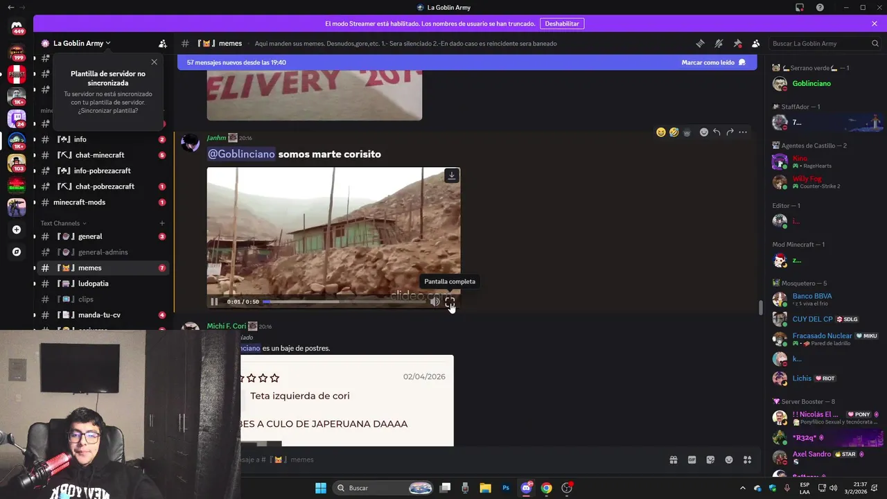Open the invite members icon beside server name
887x499 pixels.
pyautogui.click(x=163, y=43)
